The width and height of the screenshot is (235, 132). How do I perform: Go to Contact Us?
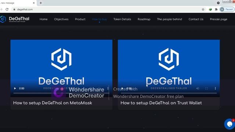coord(196,19)
